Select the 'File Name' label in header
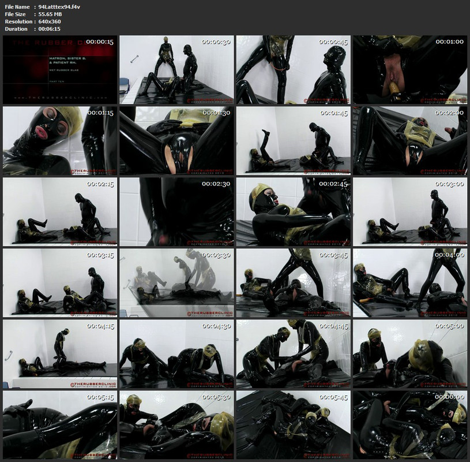Screen dimensions: 470x462 pyautogui.click(x=17, y=6)
